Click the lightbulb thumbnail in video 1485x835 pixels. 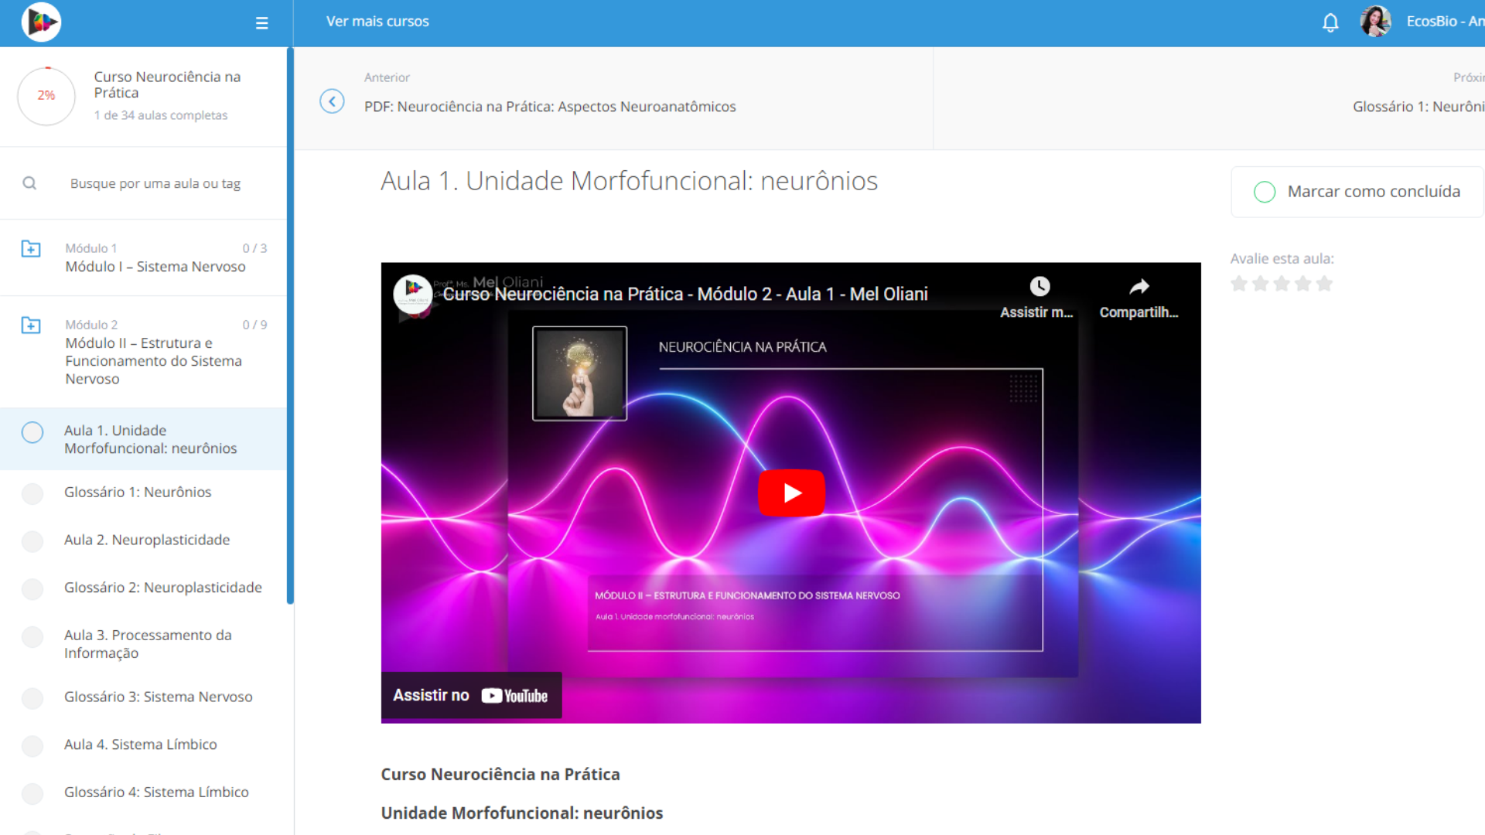579,373
